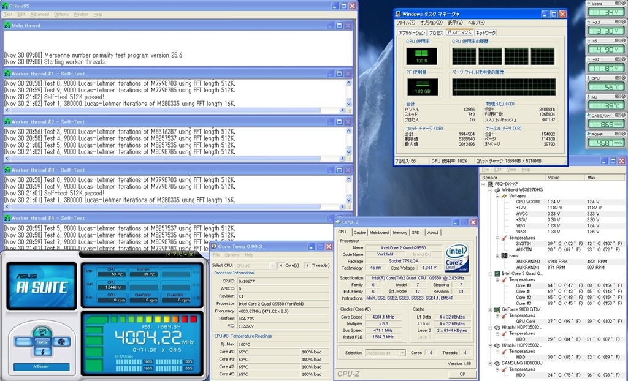Open the ファイル(F) menu in Task Manager
This screenshot has width=628, height=381.
coord(406,23)
